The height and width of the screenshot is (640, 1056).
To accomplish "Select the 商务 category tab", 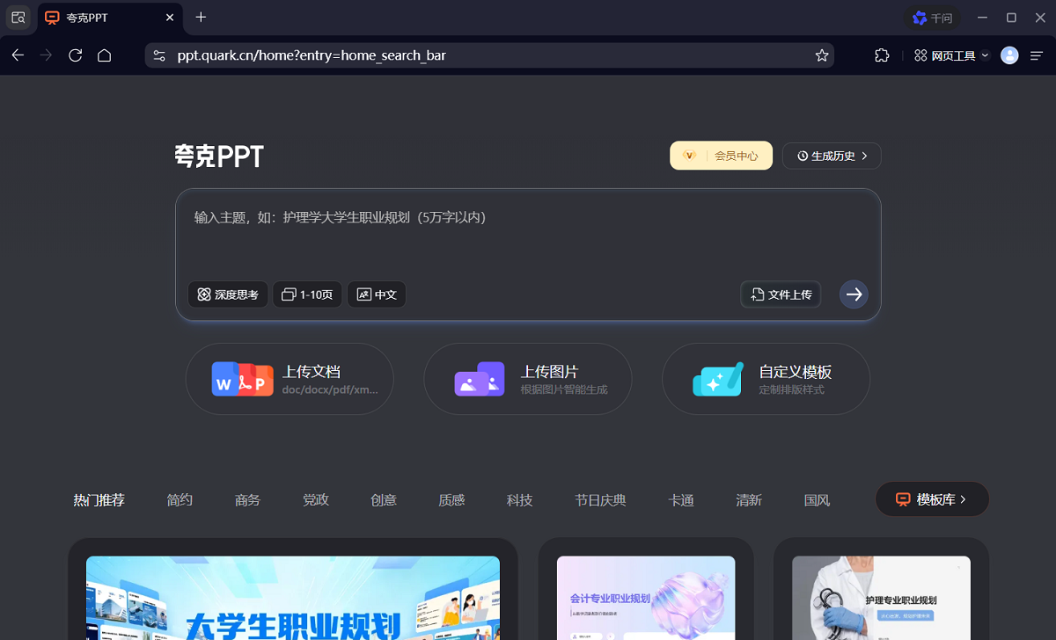I will (248, 500).
